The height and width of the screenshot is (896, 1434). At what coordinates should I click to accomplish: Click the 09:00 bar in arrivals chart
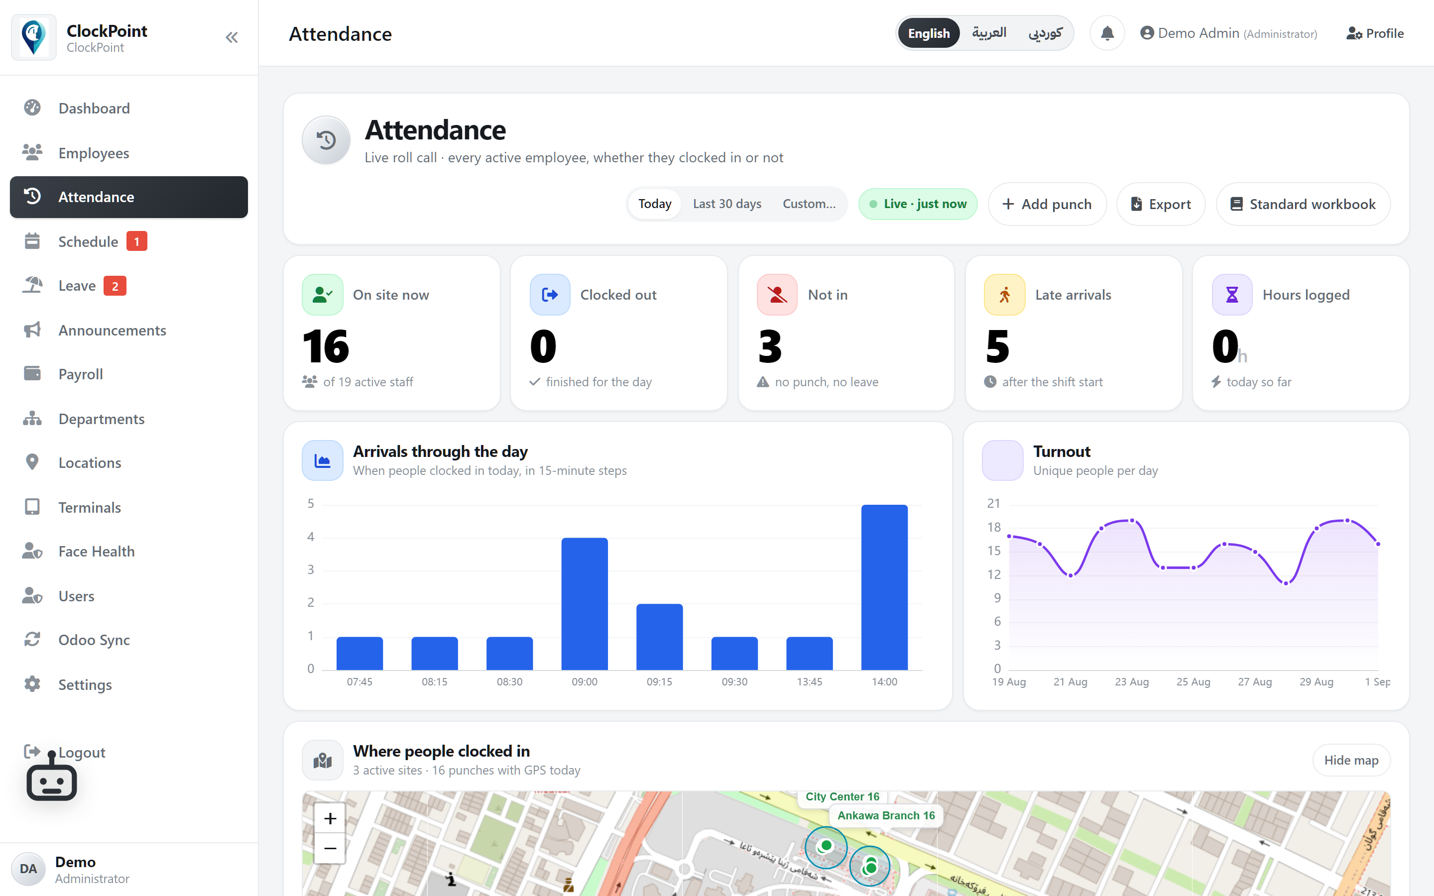coord(584,604)
